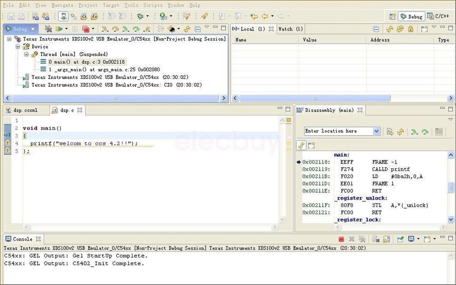Remove the launch with the Console X icon
The image size is (456, 285).
click(352, 239)
